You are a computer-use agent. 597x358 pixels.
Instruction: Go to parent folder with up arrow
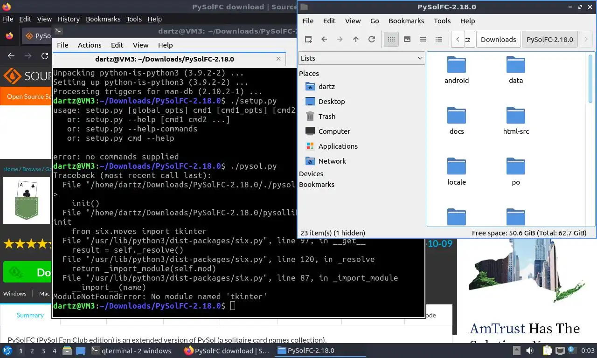(356, 39)
